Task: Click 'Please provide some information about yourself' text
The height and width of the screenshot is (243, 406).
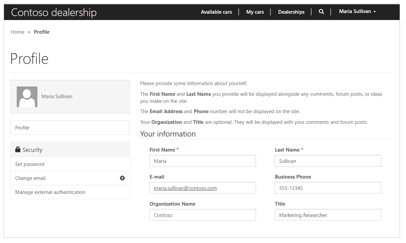Action: [x=194, y=83]
